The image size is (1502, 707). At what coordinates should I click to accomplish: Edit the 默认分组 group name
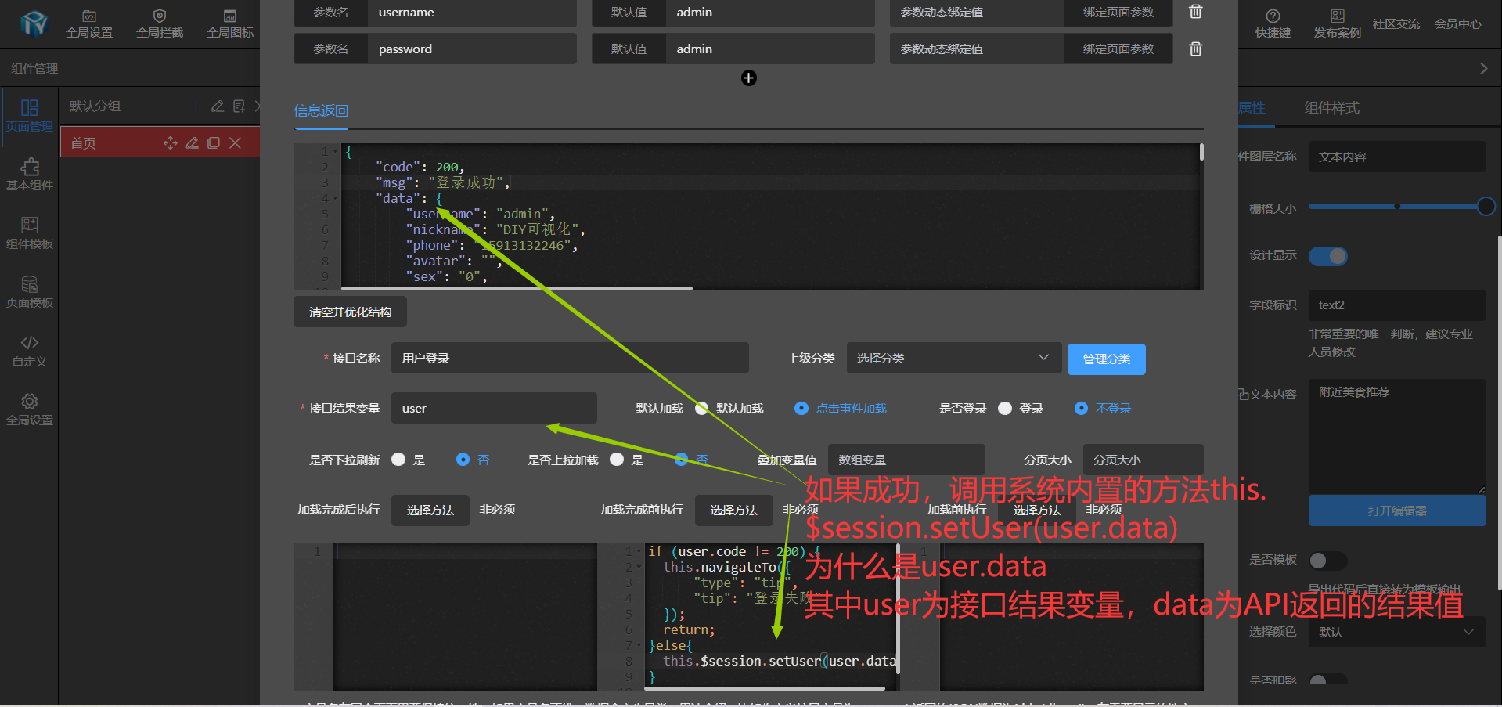point(218,106)
